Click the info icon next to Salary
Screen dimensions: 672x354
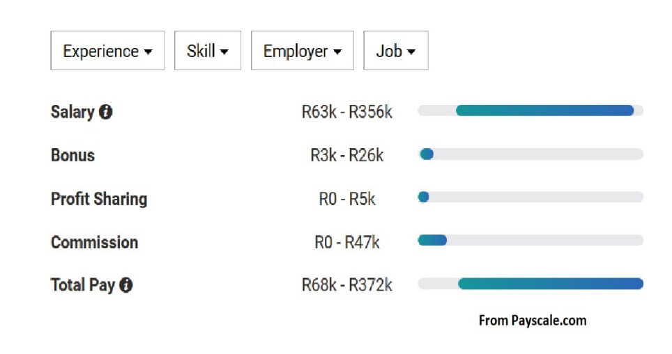105,112
